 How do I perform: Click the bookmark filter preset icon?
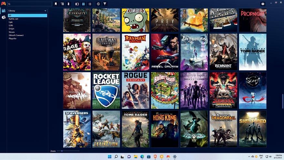click(x=56, y=4)
